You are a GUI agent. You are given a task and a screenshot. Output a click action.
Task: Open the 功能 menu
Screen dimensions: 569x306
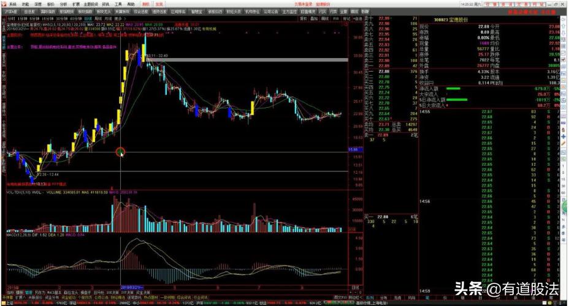(25, 4)
